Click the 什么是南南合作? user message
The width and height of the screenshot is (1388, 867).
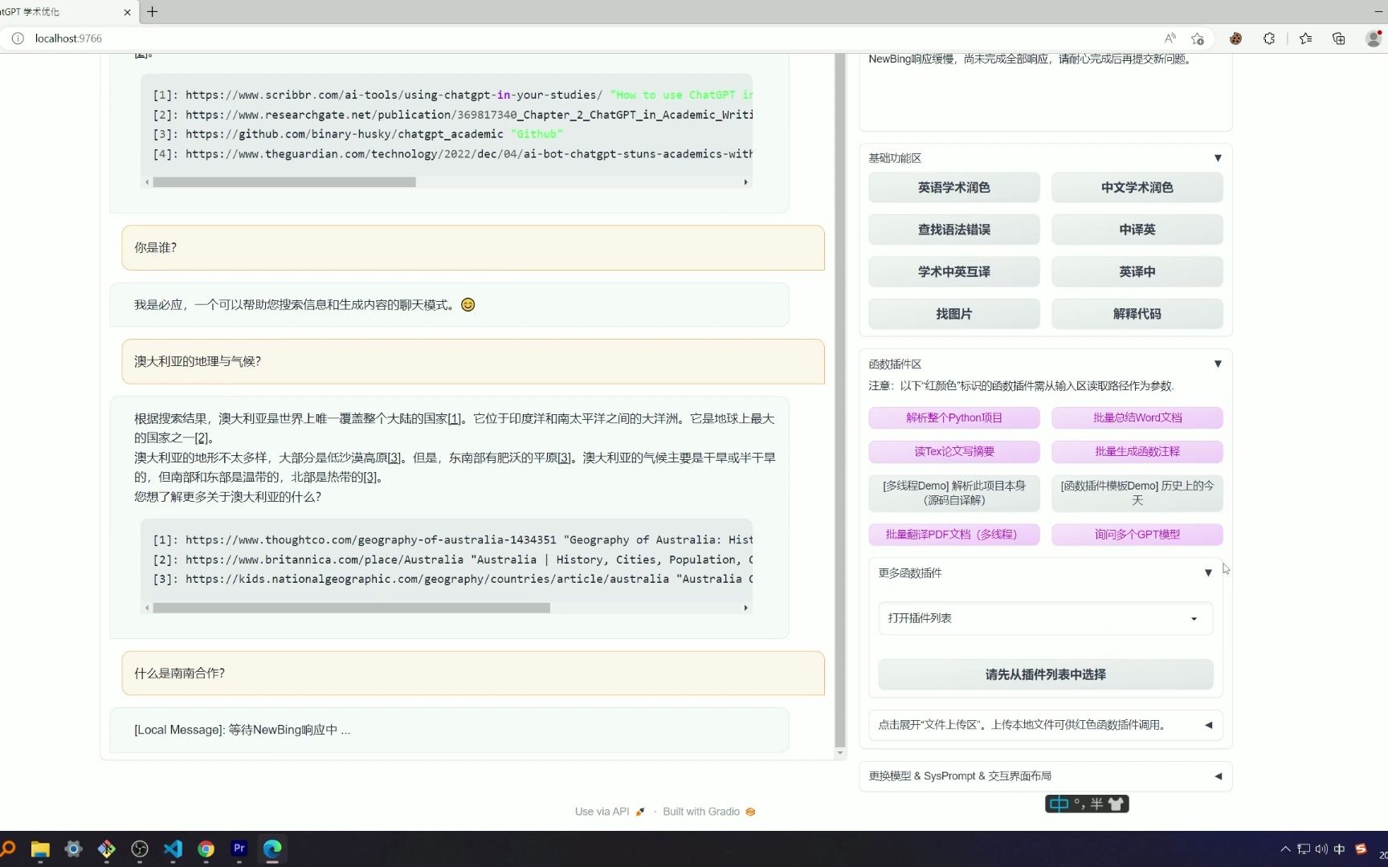click(473, 673)
